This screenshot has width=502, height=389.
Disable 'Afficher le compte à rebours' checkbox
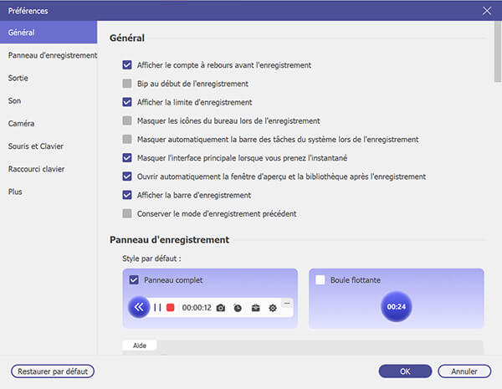127,65
